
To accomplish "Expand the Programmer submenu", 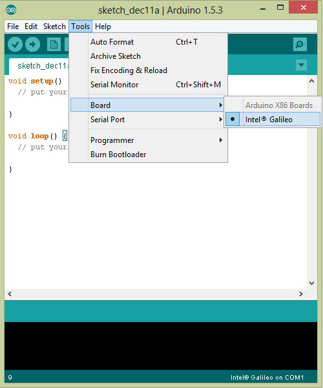I will pos(147,140).
